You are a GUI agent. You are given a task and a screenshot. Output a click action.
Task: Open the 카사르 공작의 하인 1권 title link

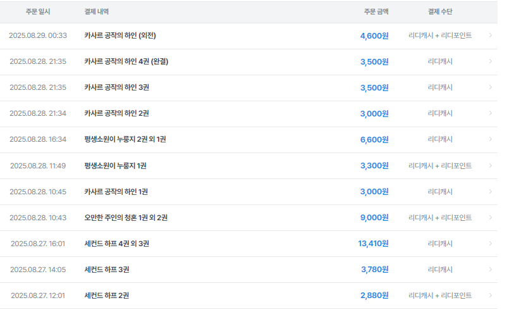[x=116, y=192]
